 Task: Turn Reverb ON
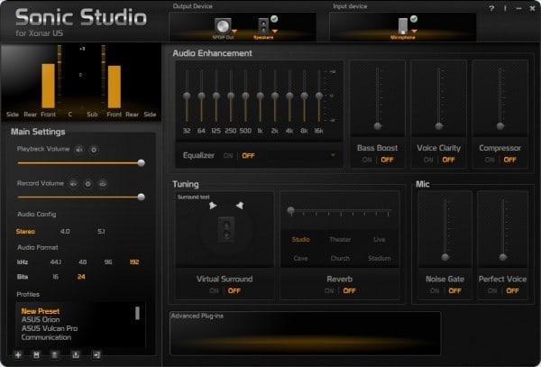pyautogui.click(x=329, y=290)
